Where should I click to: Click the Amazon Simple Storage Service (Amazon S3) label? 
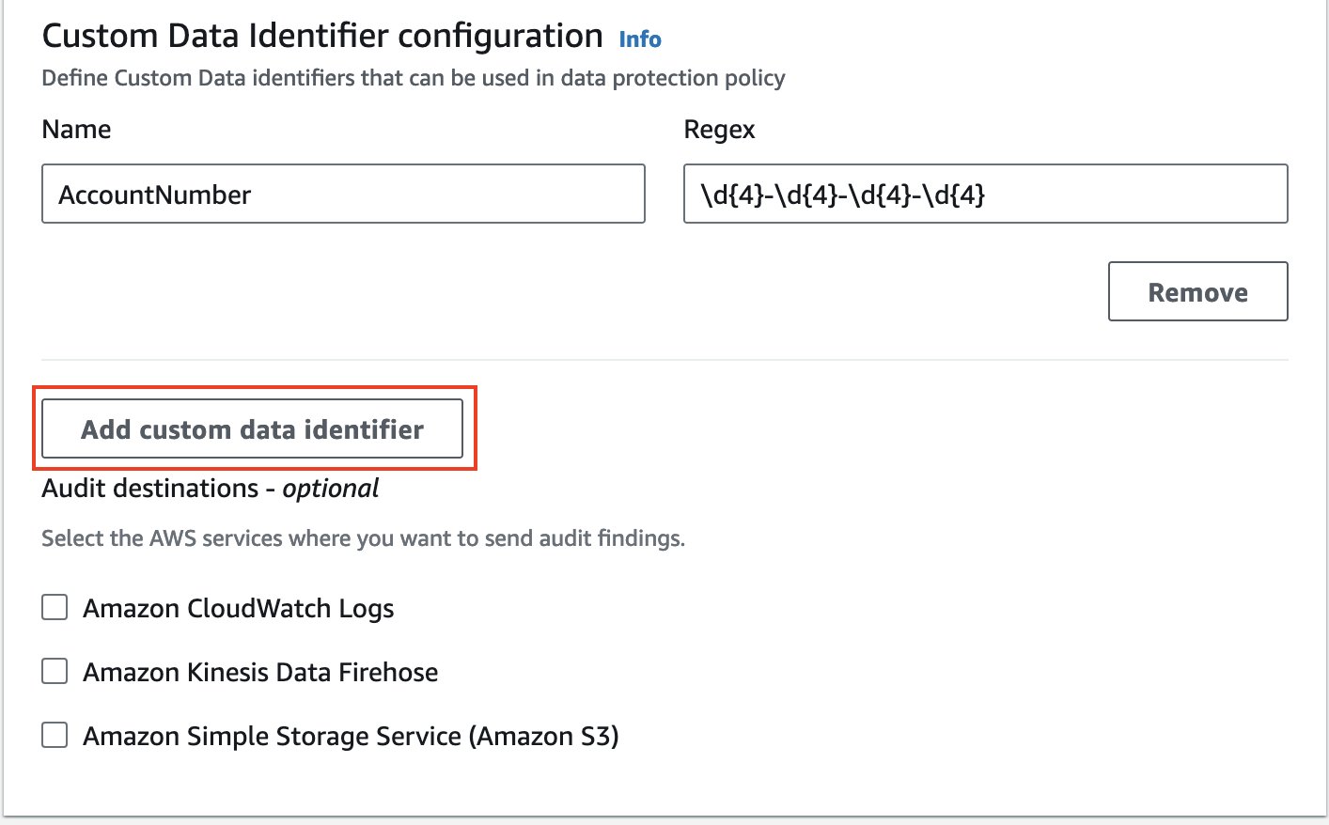coord(351,737)
